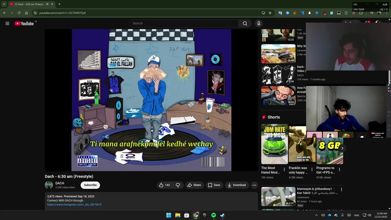Image resolution: width=391 pixels, height=220 pixels.
Task: Click the Chrome back arrow
Action: click(4, 13)
